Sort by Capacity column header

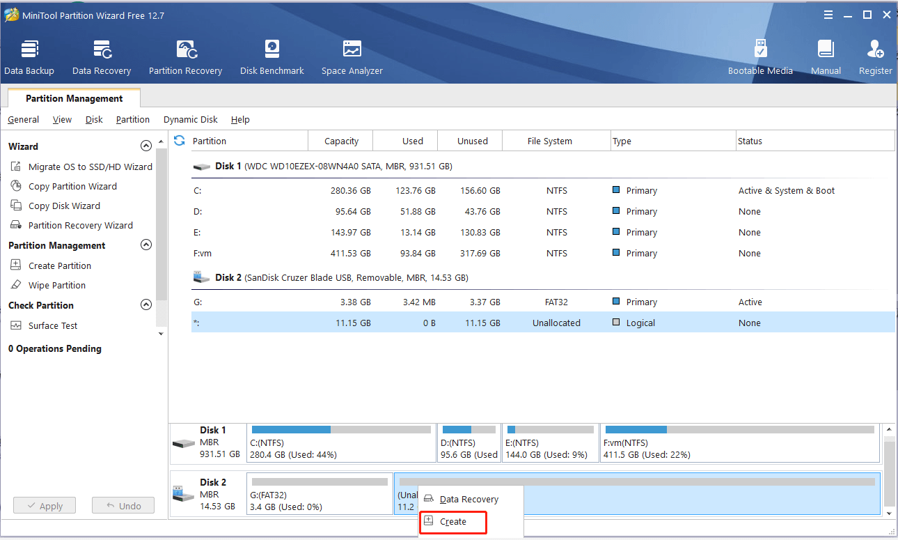[x=341, y=141]
